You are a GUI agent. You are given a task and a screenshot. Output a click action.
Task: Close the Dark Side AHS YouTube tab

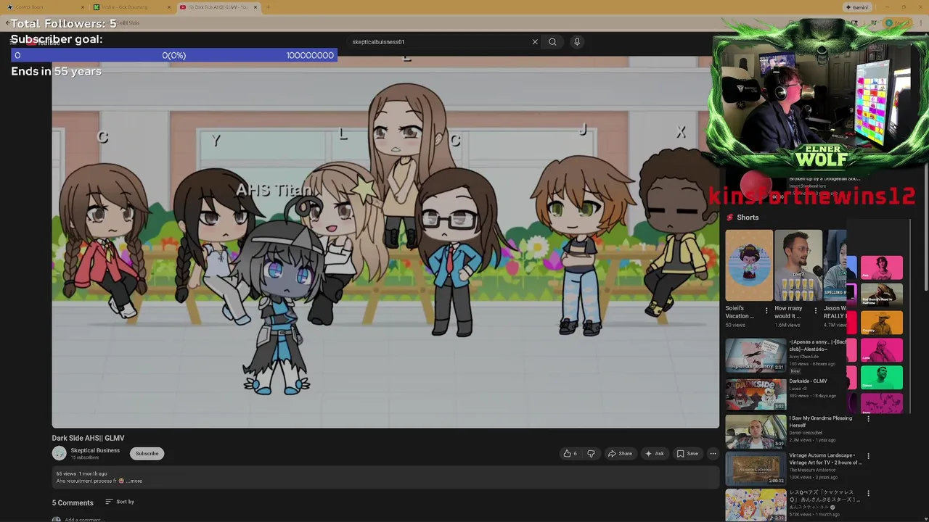coord(255,7)
